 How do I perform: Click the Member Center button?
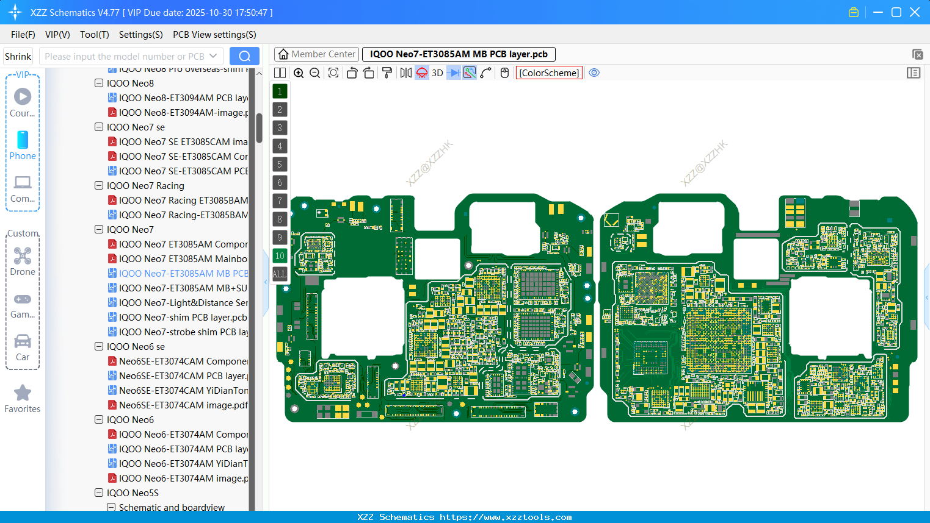click(x=316, y=54)
